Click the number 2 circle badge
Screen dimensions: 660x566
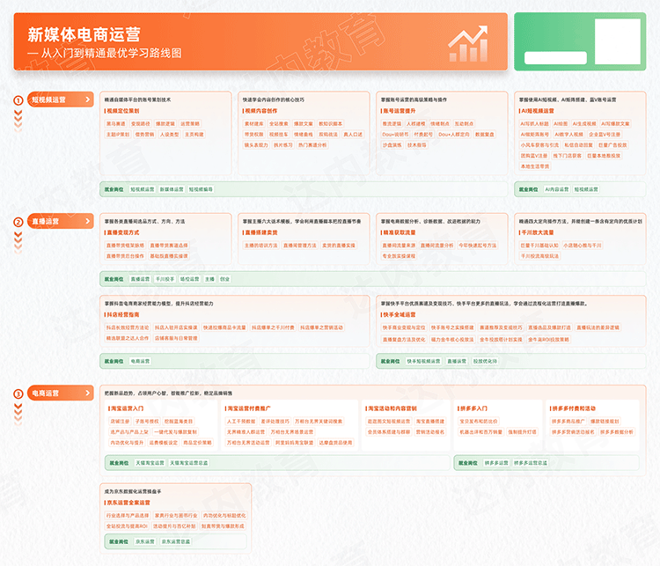[x=18, y=222]
